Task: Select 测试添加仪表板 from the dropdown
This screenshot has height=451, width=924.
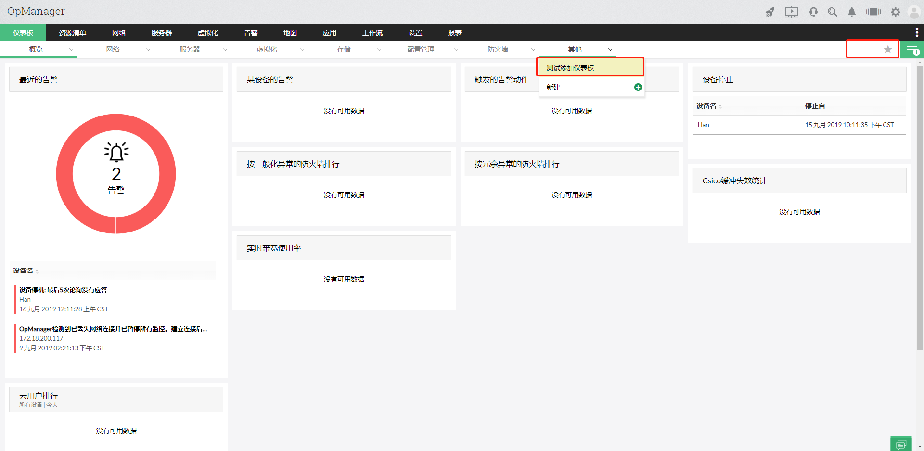Action: tap(570, 68)
